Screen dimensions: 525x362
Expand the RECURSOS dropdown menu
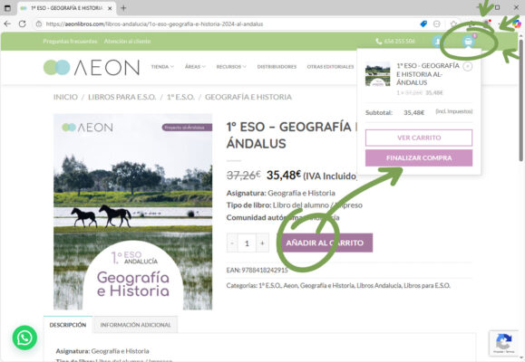[231, 67]
